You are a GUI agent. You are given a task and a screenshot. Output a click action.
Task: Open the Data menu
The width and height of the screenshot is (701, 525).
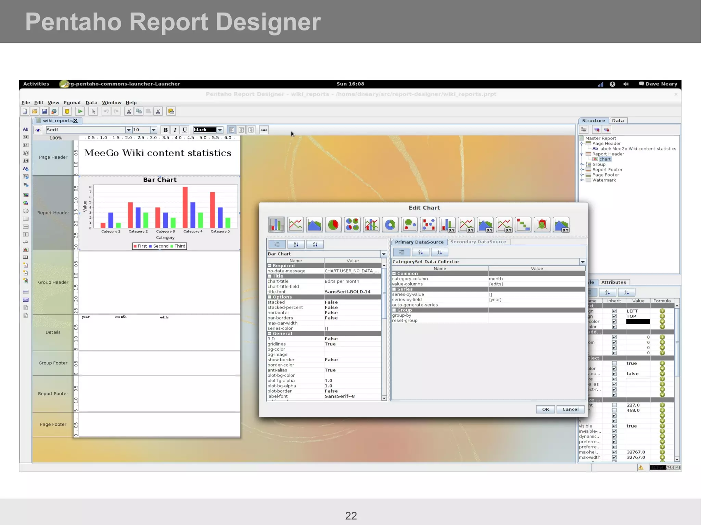(x=91, y=103)
